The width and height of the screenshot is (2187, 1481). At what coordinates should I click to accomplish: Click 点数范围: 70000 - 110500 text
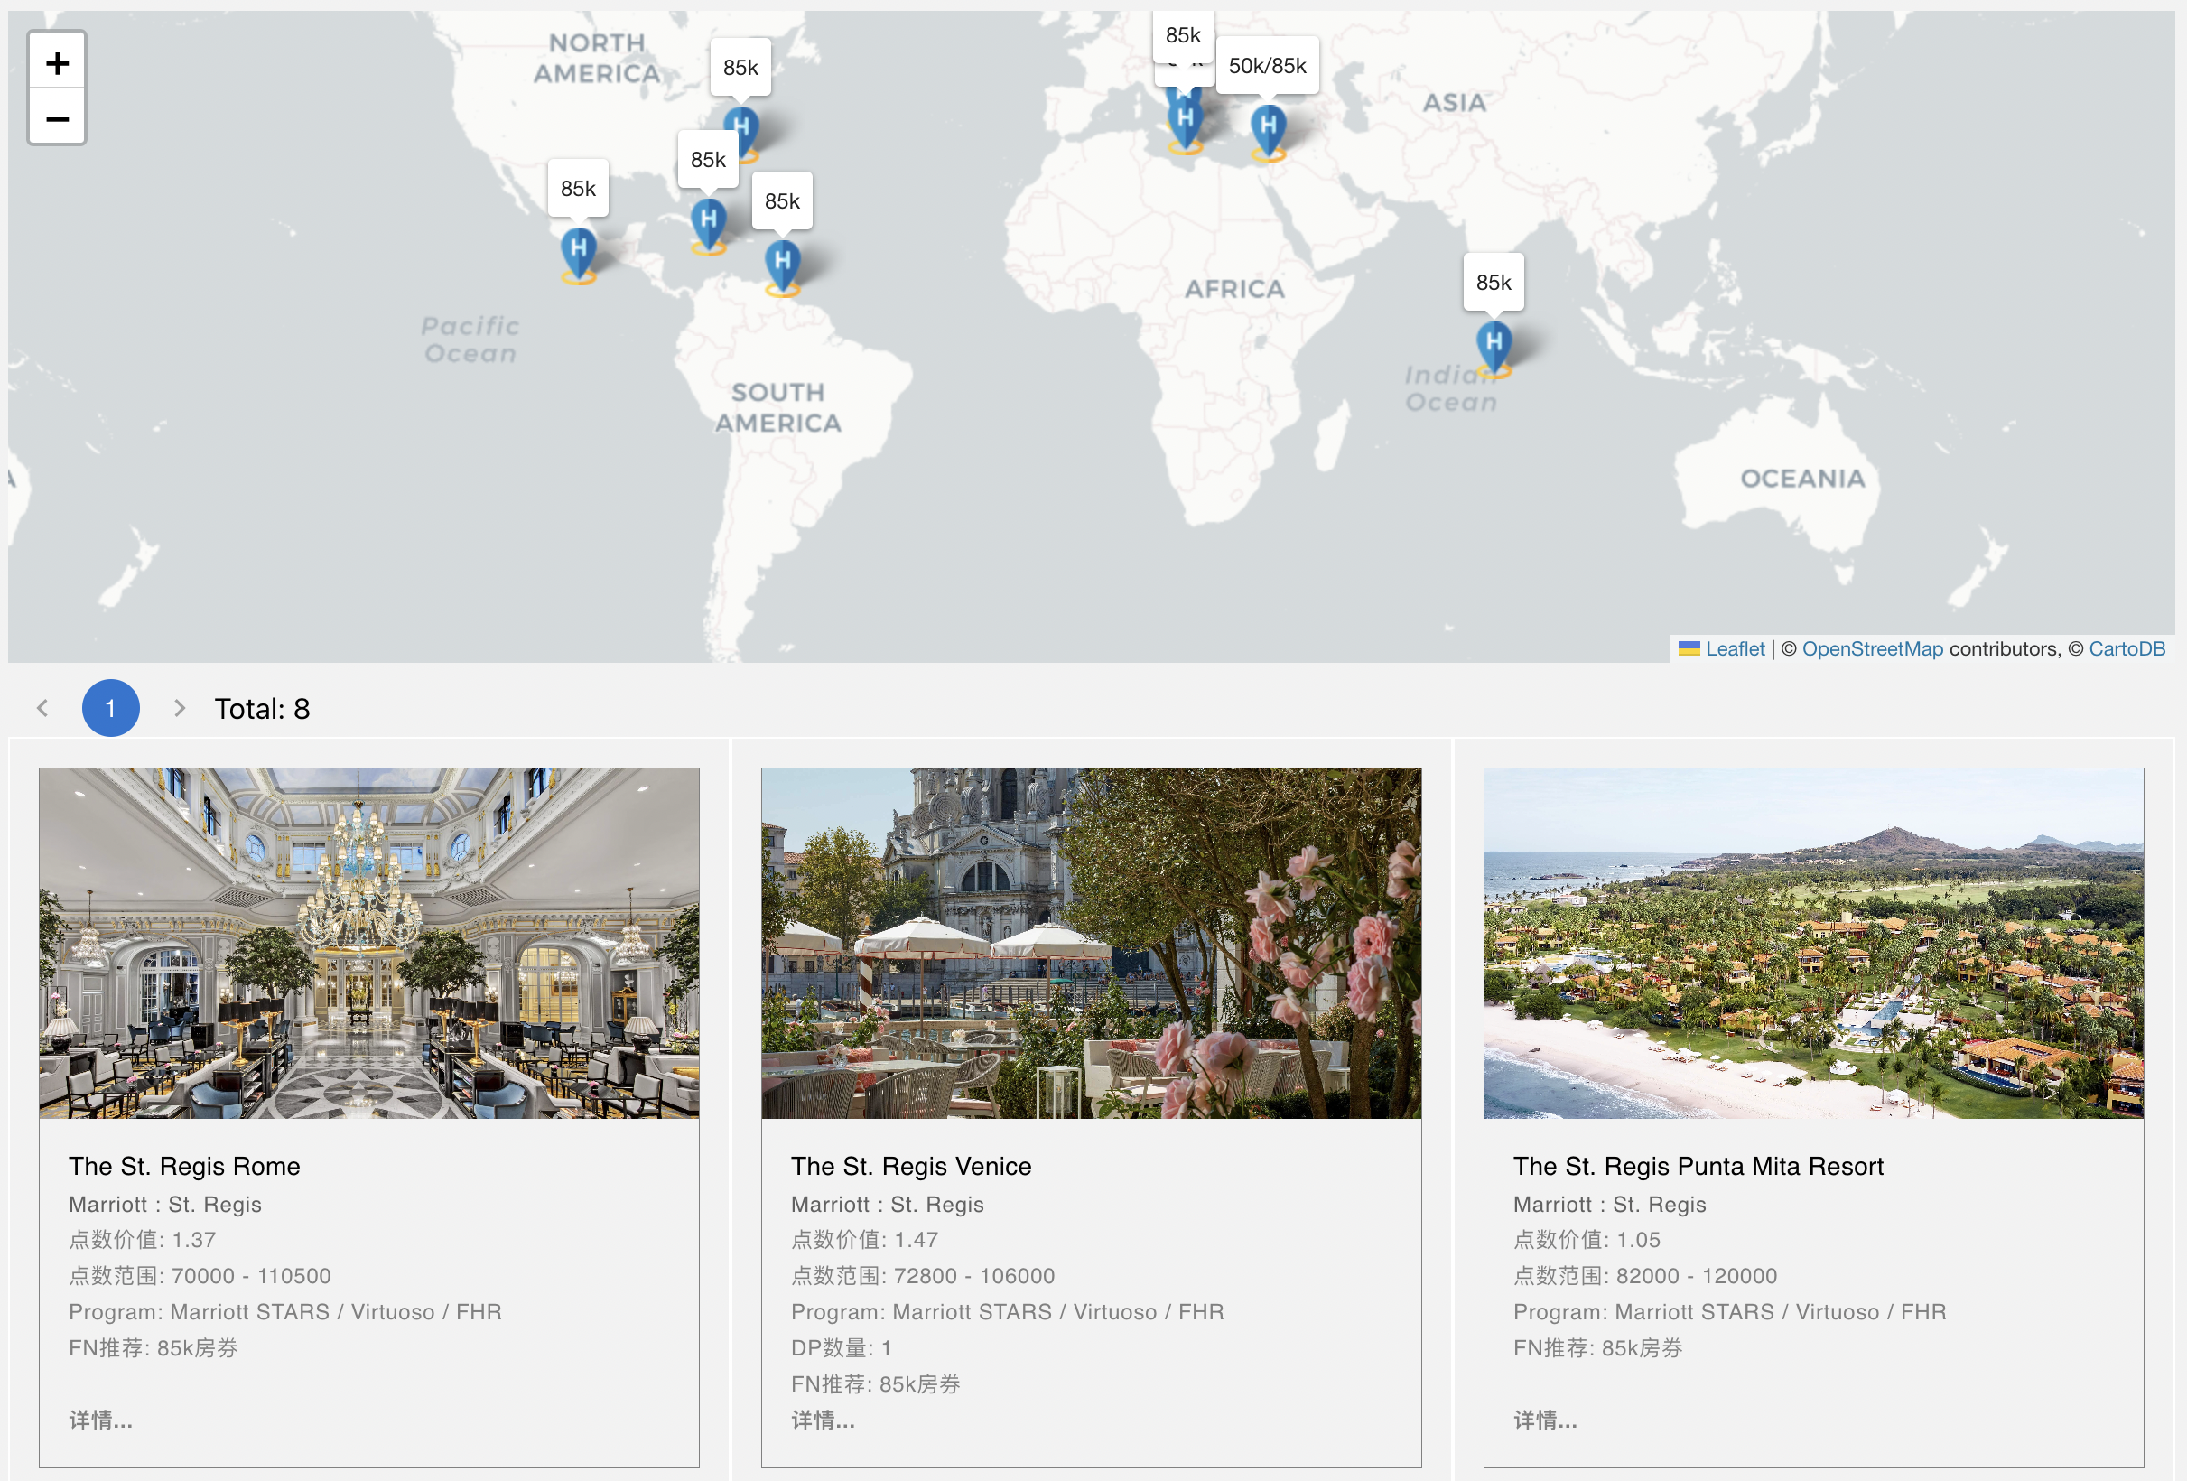click(200, 1275)
